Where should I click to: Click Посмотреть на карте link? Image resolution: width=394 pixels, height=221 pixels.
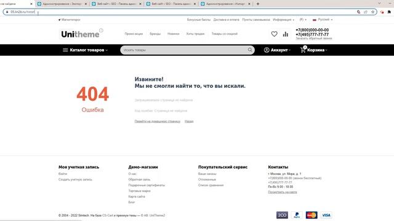click(x=283, y=192)
